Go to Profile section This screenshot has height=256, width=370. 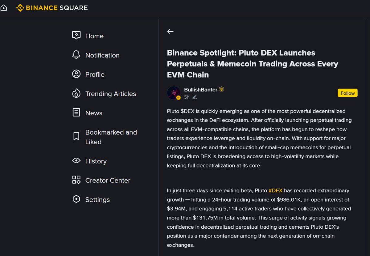95,74
